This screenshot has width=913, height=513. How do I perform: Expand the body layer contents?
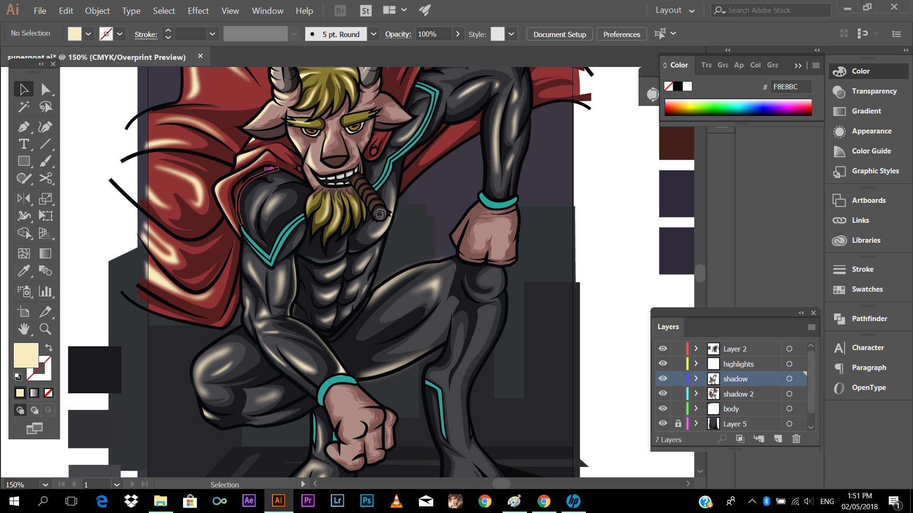(696, 408)
